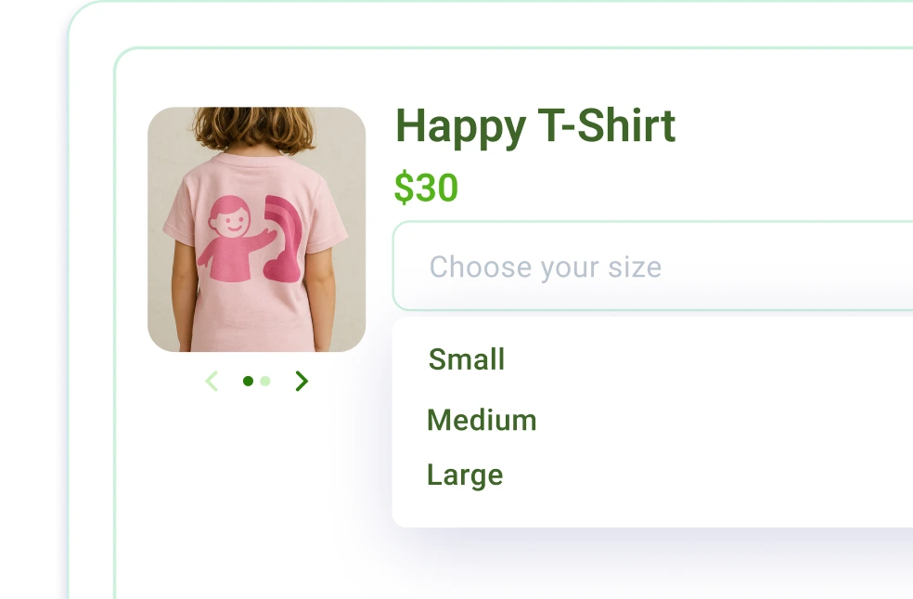Open the Choose your size dropdown
Screen dimensions: 913x599
(x=652, y=267)
